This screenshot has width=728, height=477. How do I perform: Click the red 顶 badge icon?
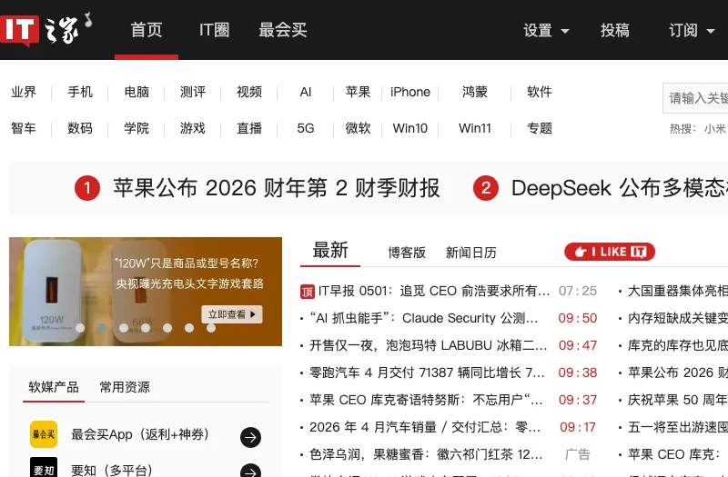tap(308, 292)
